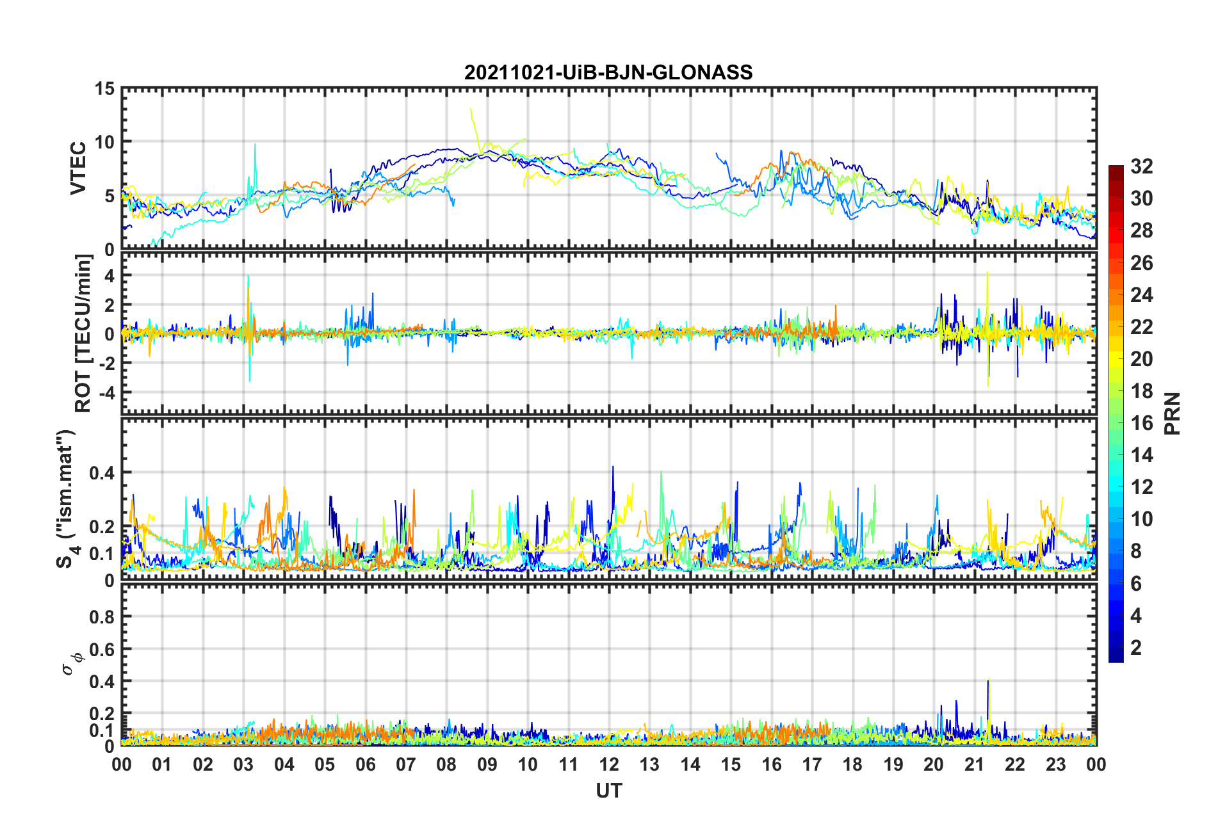Click colorbar tick label 32

[x=1142, y=166]
